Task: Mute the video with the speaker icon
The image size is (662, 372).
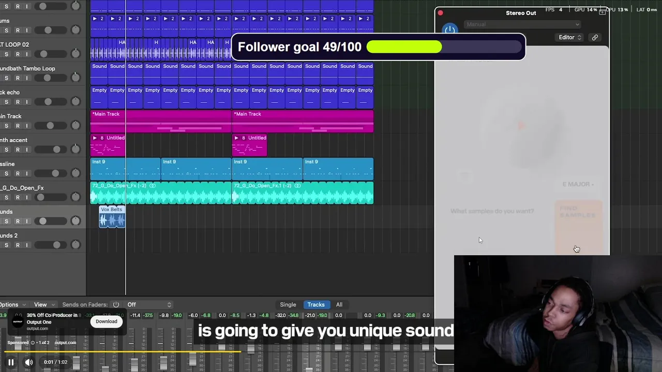Action: (x=29, y=362)
